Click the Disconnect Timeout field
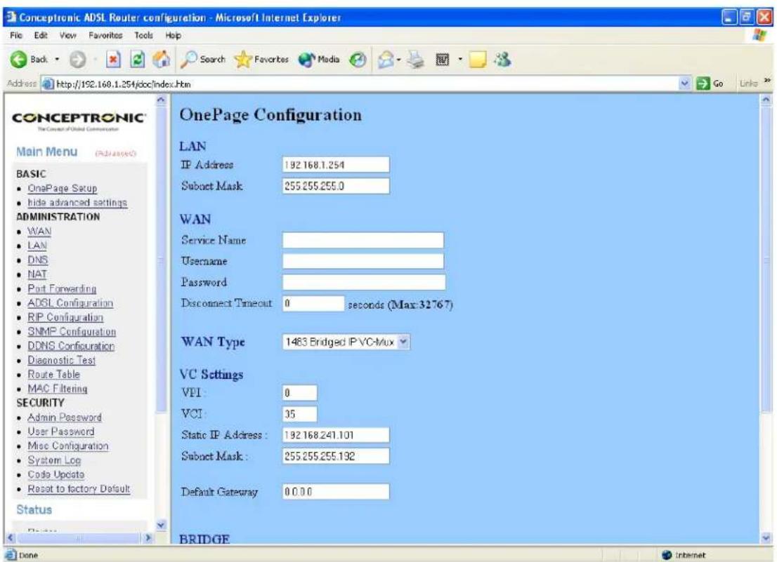The image size is (777, 562). (x=313, y=303)
